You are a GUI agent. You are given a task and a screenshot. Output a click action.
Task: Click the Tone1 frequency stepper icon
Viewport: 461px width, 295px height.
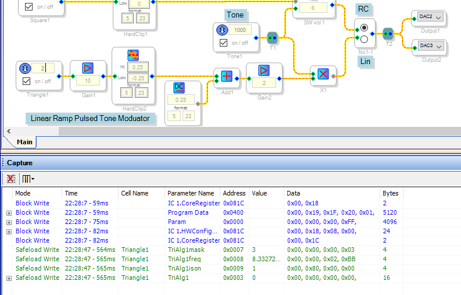[222, 30]
